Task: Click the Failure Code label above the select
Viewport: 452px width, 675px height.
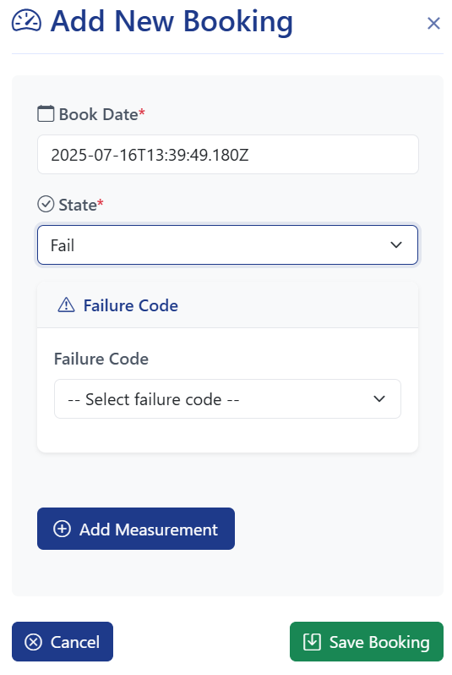Action: pos(101,359)
